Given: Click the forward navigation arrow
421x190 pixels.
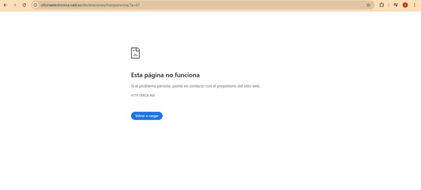Looking at the screenshot, I should tap(14, 5).
